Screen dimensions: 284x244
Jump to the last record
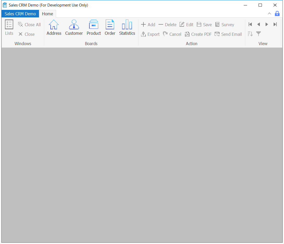[275, 24]
